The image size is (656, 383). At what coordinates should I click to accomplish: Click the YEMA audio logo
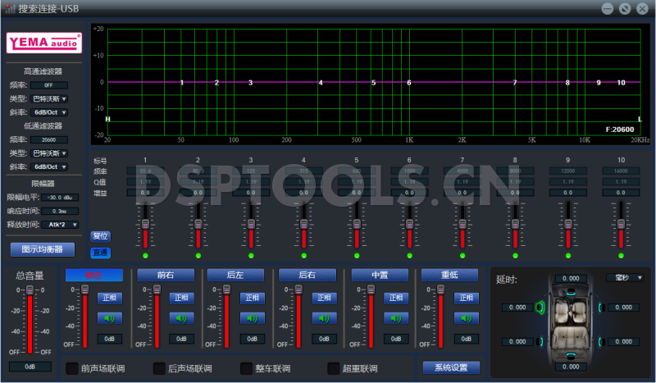44,43
